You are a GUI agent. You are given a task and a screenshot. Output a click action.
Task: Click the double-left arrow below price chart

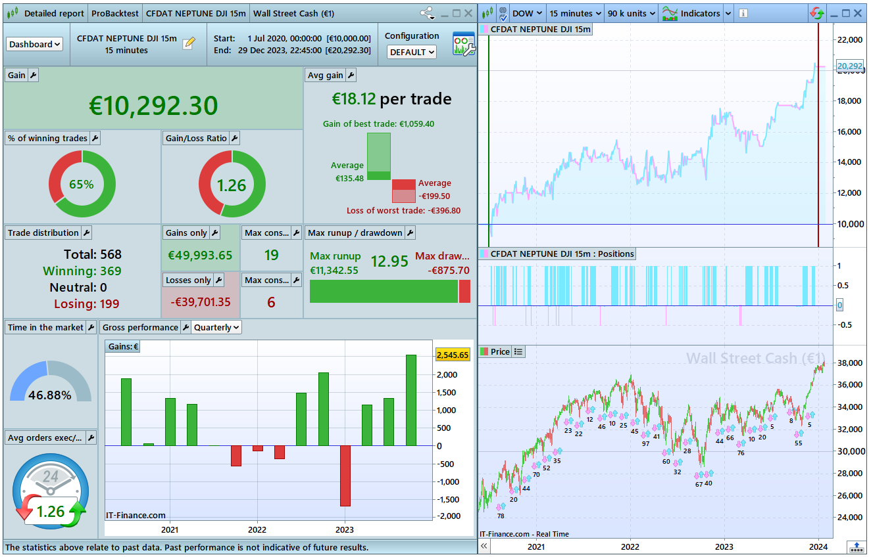[x=484, y=546]
